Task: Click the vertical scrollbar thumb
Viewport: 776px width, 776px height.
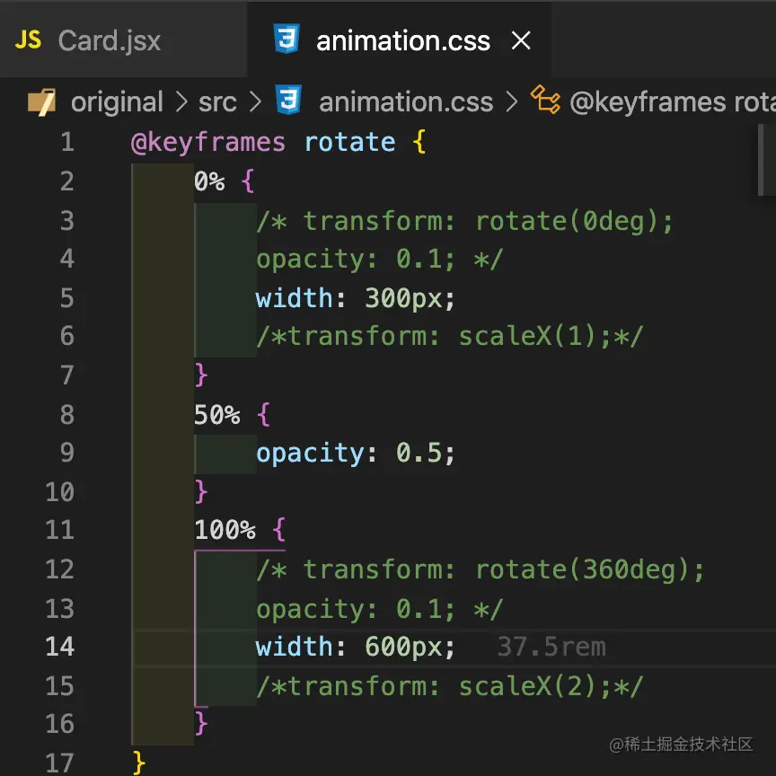Action: click(x=765, y=162)
